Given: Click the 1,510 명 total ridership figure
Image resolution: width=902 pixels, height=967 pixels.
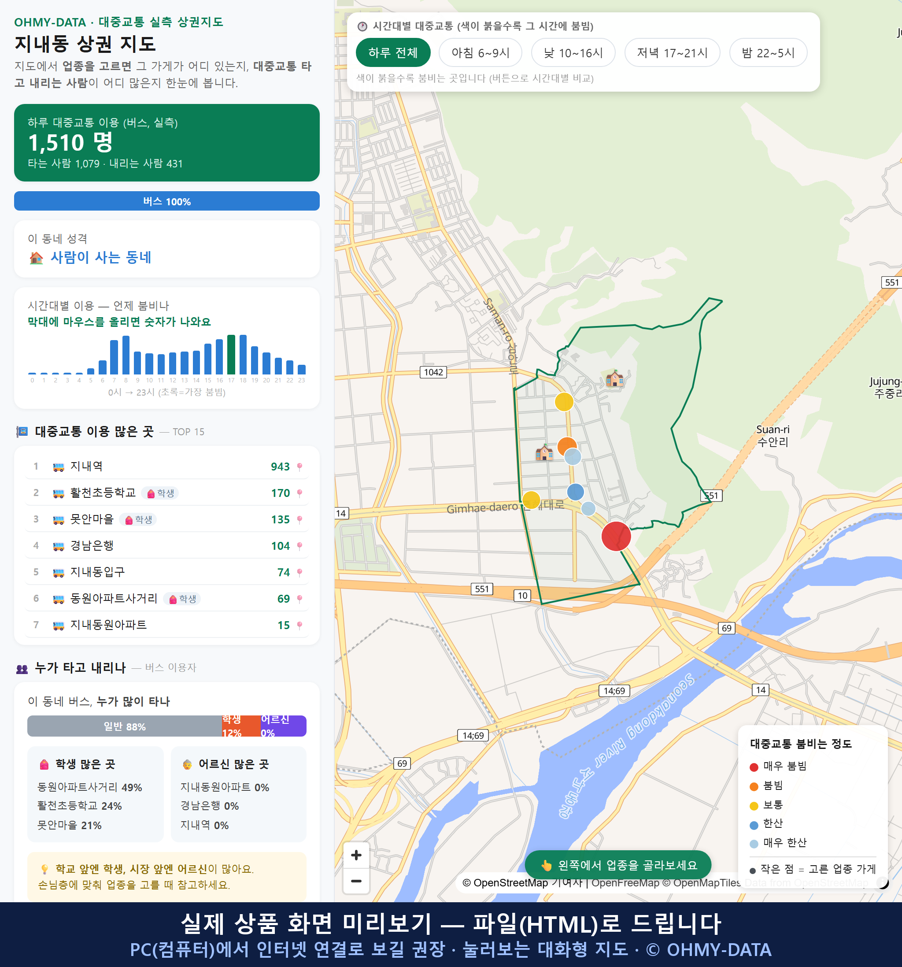Looking at the screenshot, I should (x=70, y=143).
